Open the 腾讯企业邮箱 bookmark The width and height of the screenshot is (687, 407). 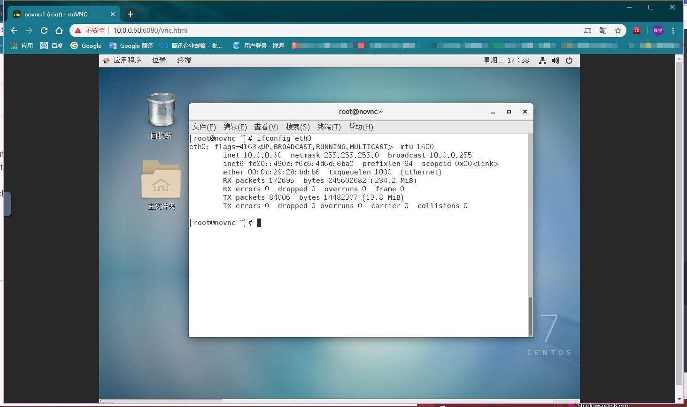191,45
